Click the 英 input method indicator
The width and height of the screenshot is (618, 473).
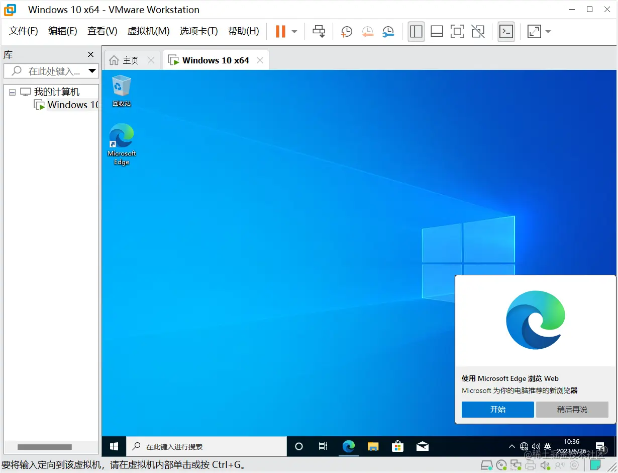point(548,446)
